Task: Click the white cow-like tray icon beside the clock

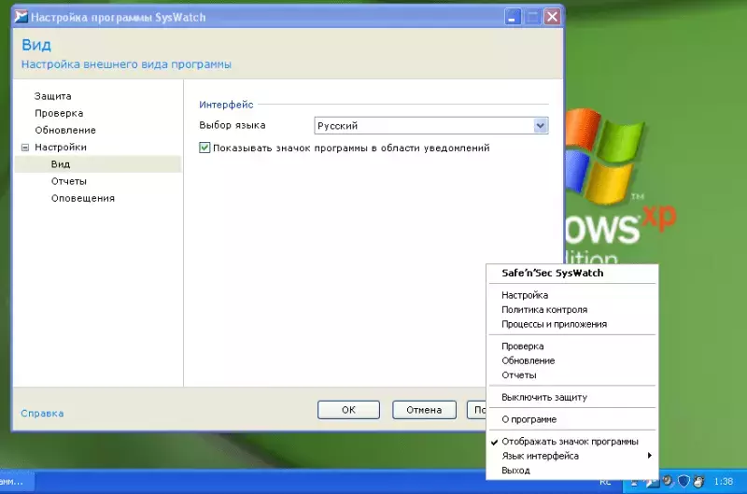Action: coord(698,481)
